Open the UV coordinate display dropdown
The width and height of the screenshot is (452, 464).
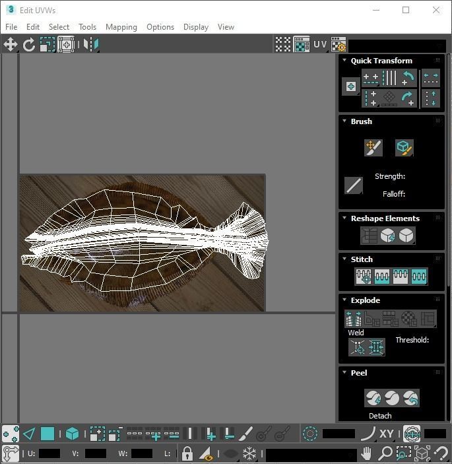pos(320,44)
